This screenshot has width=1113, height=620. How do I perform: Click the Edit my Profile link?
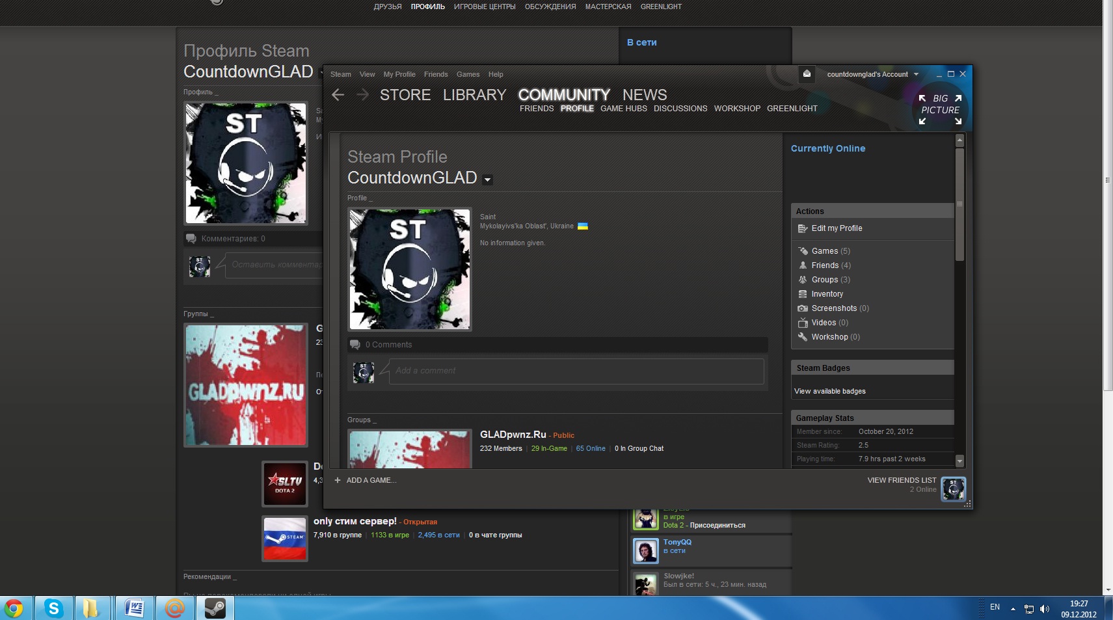click(x=837, y=228)
